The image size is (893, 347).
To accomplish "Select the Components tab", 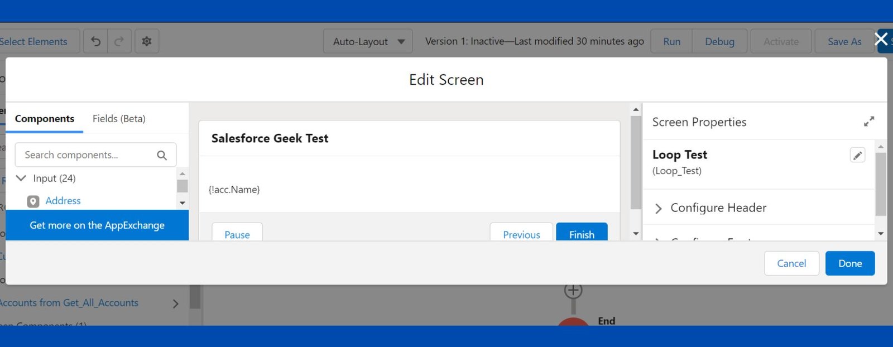I will tap(45, 119).
